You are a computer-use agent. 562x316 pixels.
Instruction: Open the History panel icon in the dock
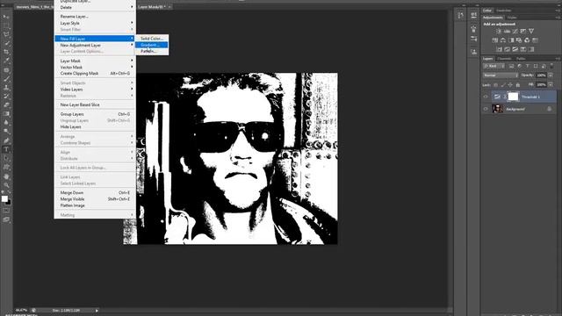coord(460,16)
